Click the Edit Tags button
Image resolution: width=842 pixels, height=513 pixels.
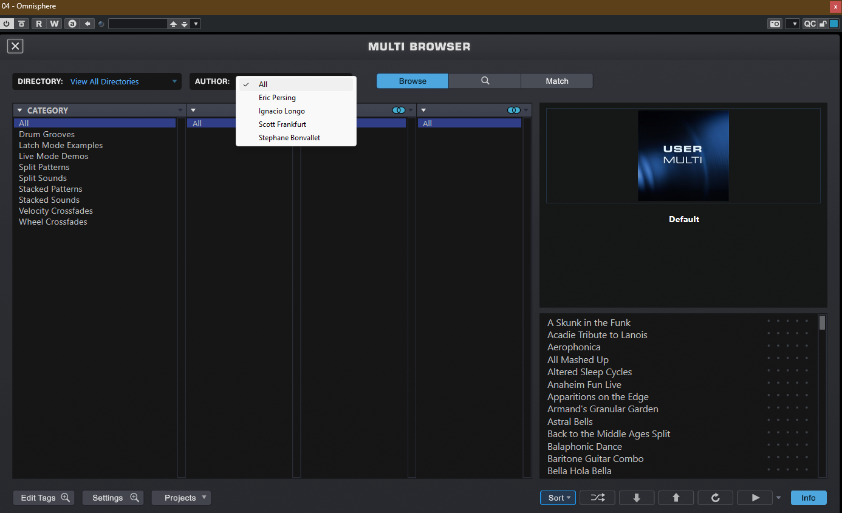click(44, 498)
